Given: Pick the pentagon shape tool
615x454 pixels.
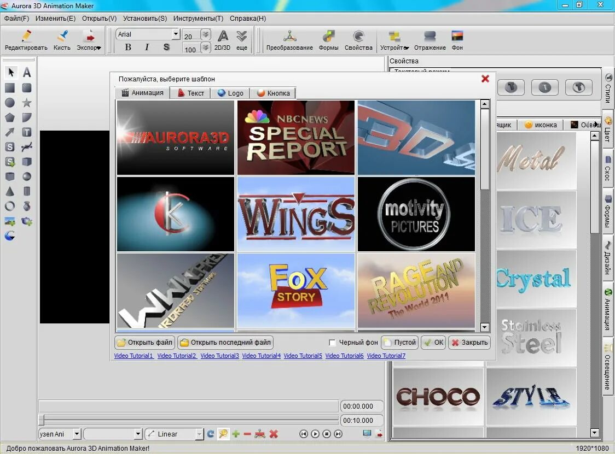Looking at the screenshot, I should click(x=10, y=117).
